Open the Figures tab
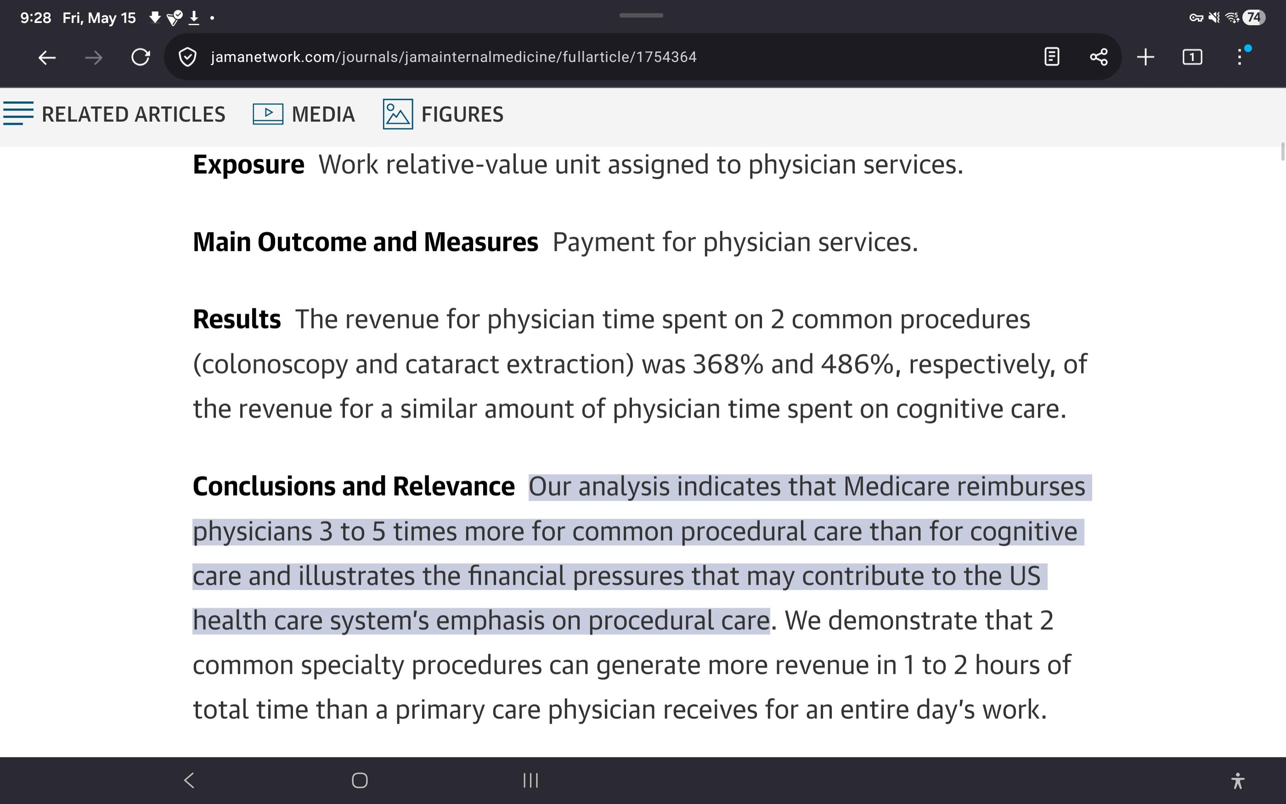The image size is (1286, 804). pos(443,114)
